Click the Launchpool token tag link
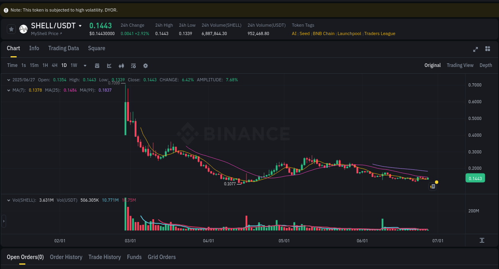Screen dimensions: 499x269 (349, 33)
